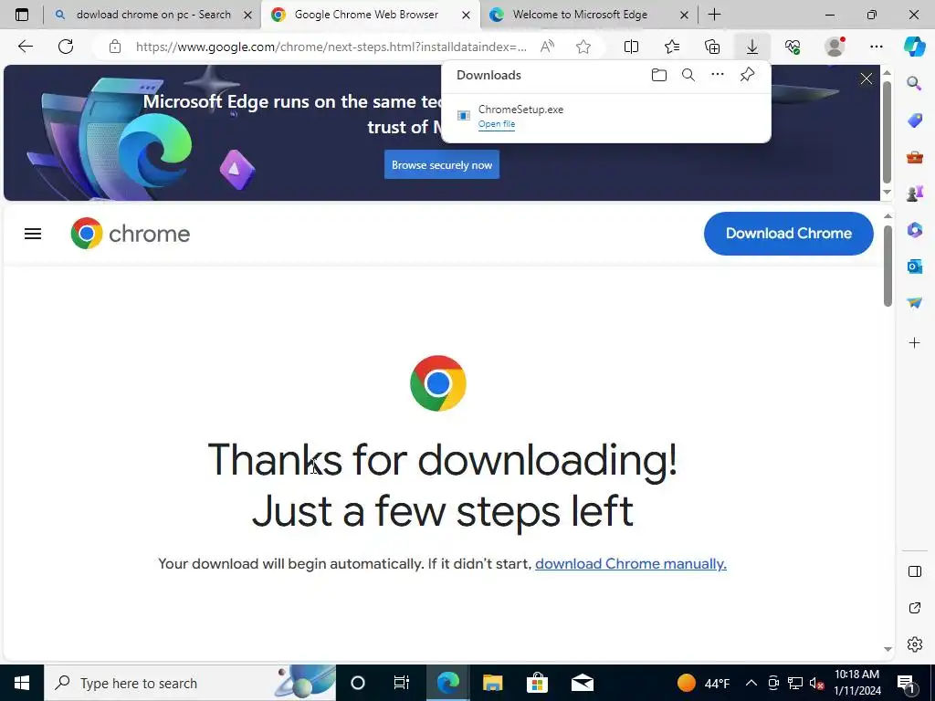The image size is (935, 701).
Task: Open the tab actions menu icon
Action: [22, 15]
